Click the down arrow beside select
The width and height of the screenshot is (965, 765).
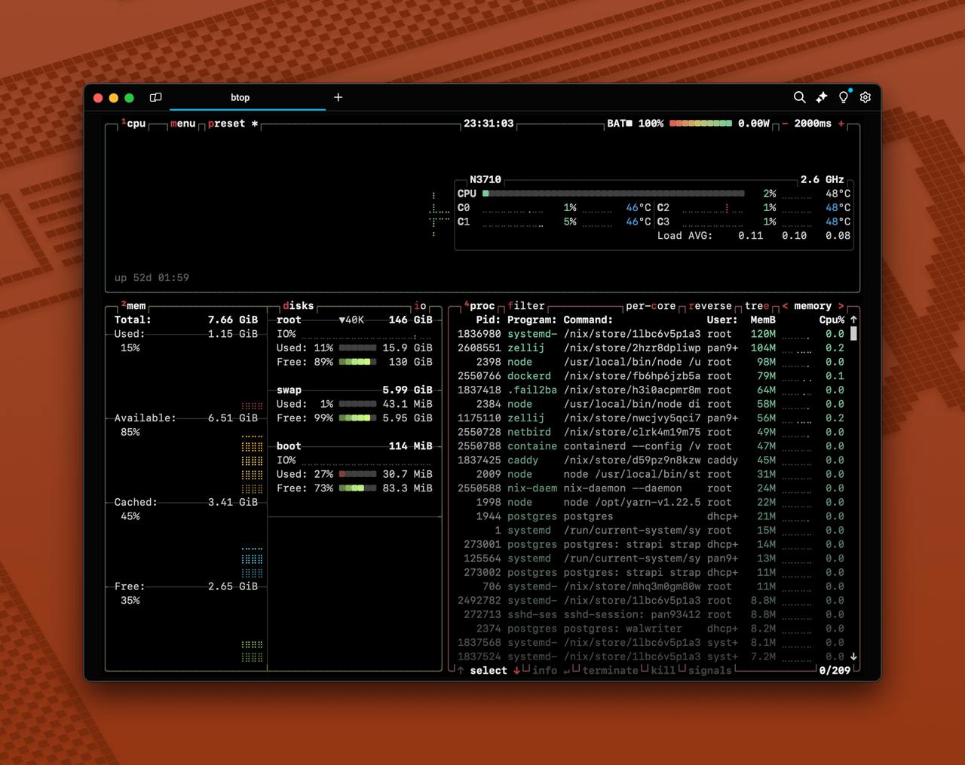coord(516,671)
